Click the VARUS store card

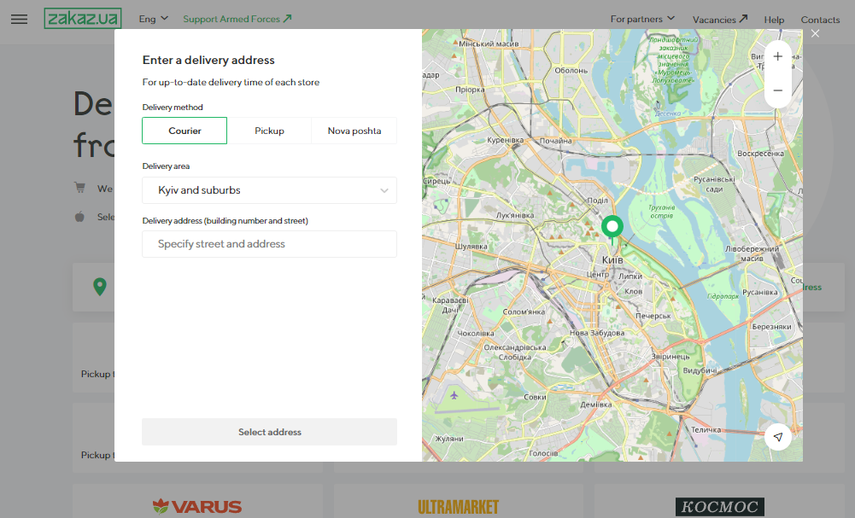(197, 501)
